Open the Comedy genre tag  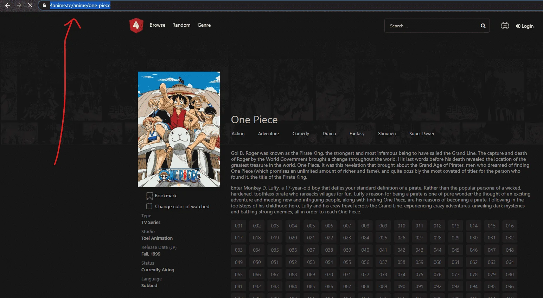tap(301, 133)
